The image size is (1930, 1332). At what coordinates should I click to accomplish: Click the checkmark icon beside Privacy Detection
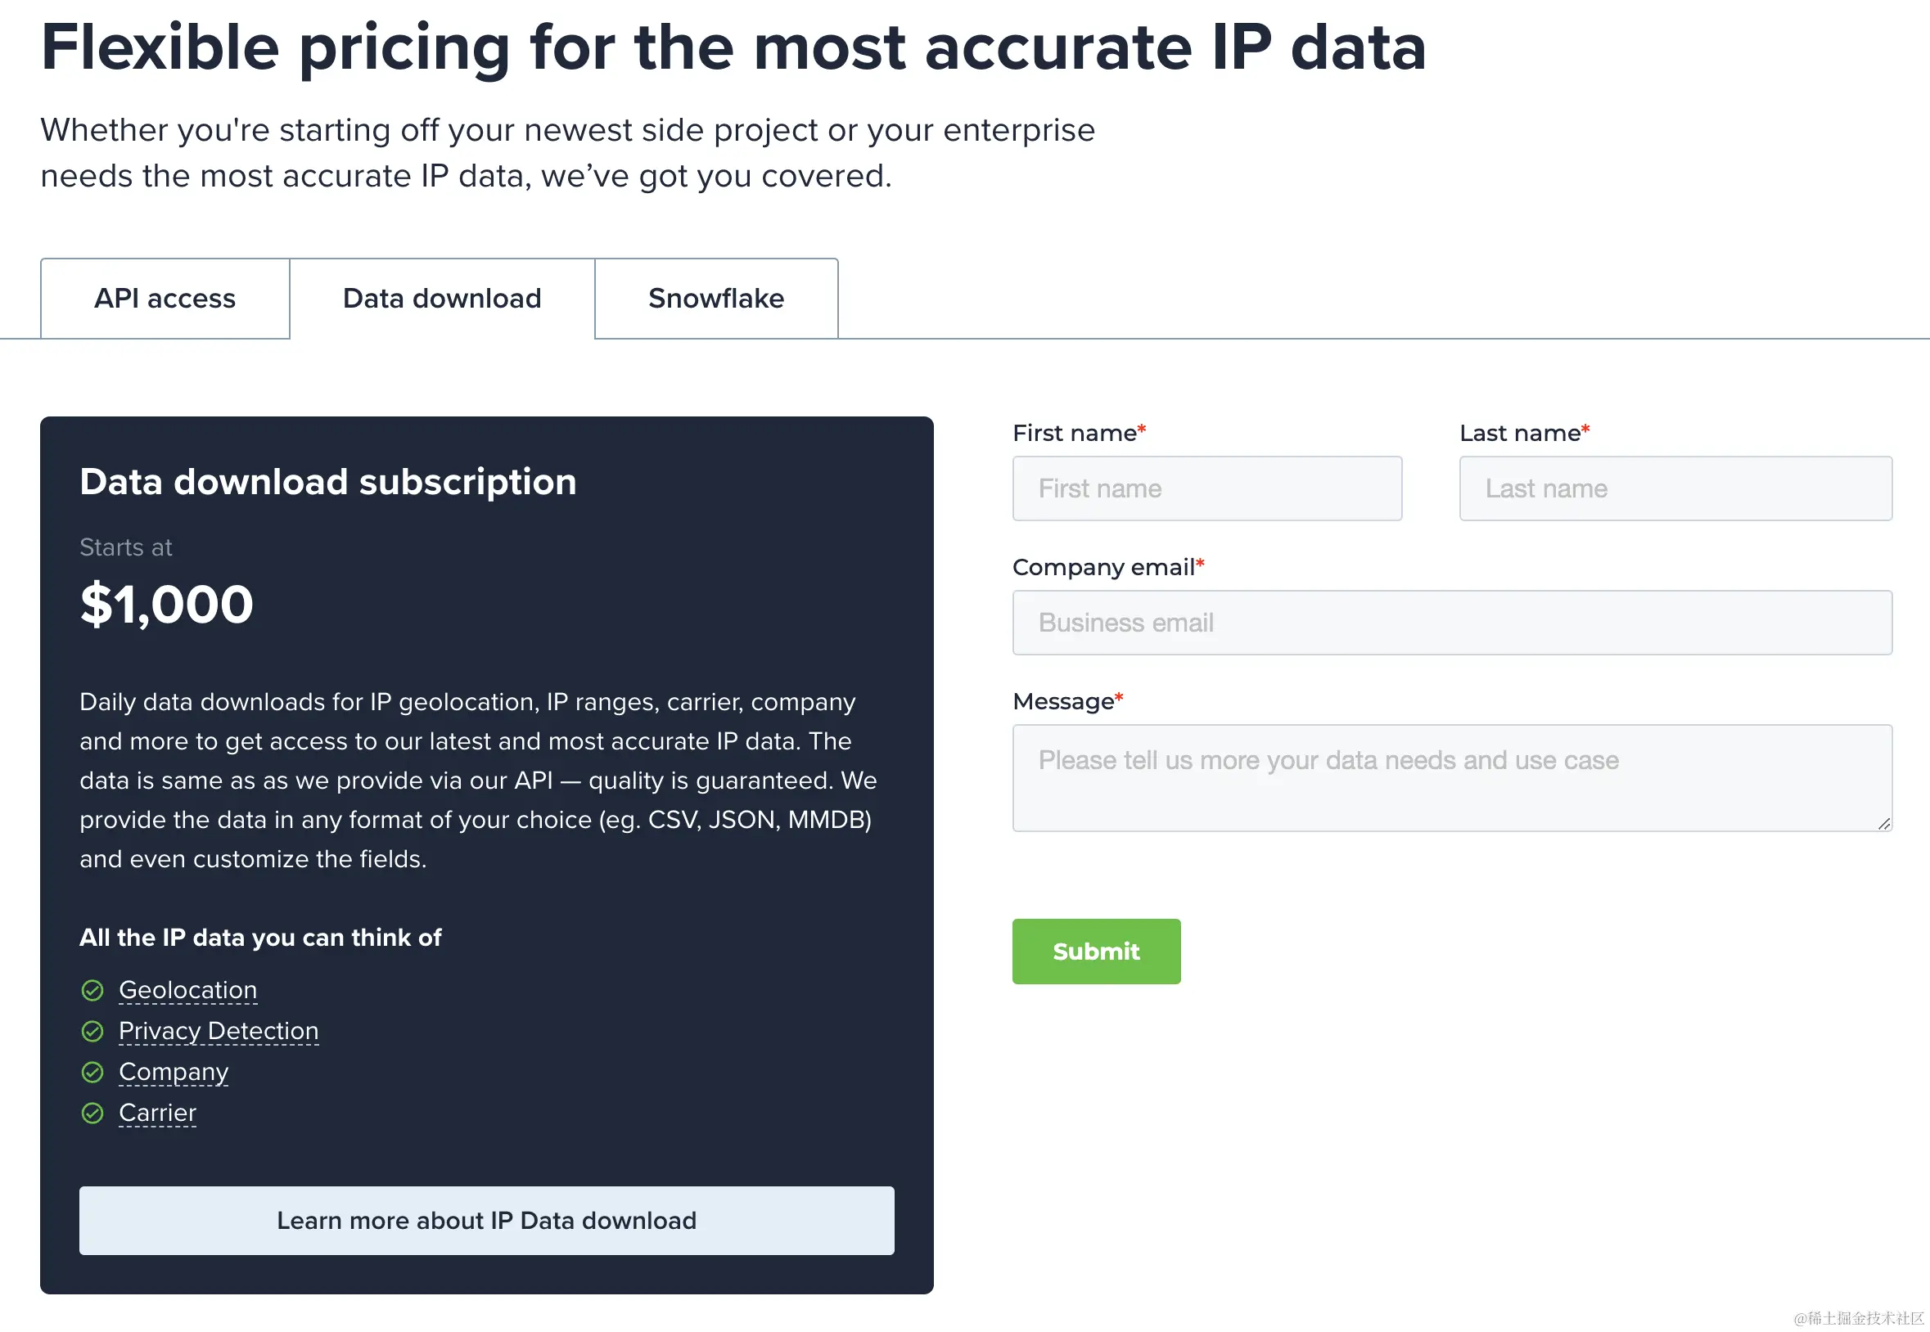[x=92, y=1032]
